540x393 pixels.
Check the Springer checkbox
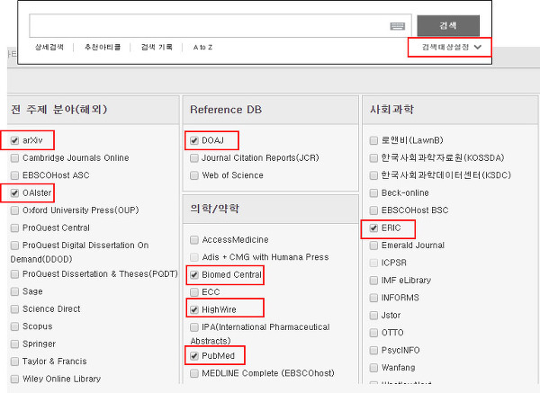coord(14,344)
